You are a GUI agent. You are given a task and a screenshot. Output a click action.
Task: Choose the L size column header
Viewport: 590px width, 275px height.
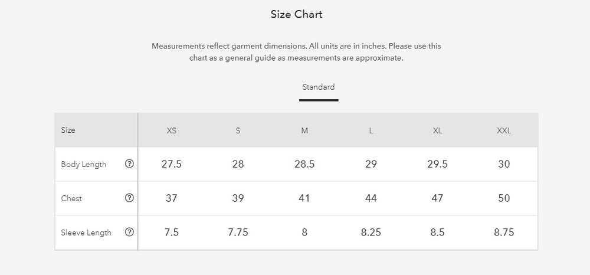[371, 130]
